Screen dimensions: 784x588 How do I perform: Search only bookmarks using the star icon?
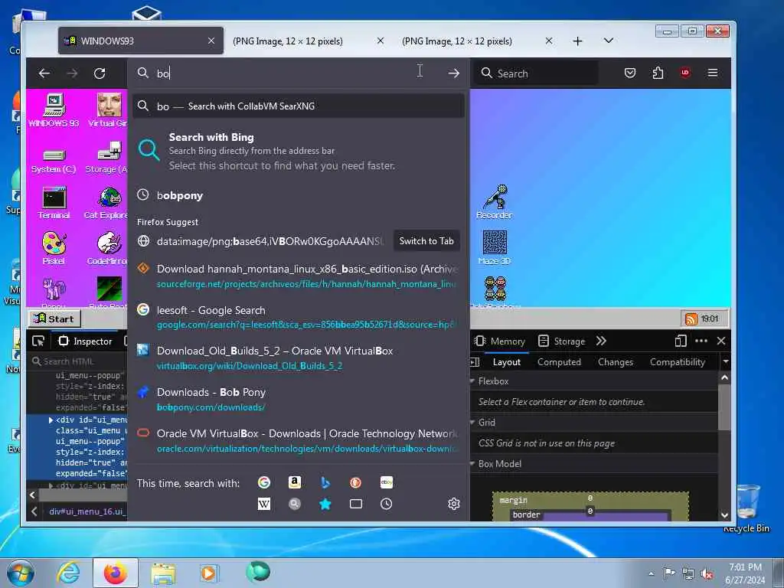click(325, 504)
